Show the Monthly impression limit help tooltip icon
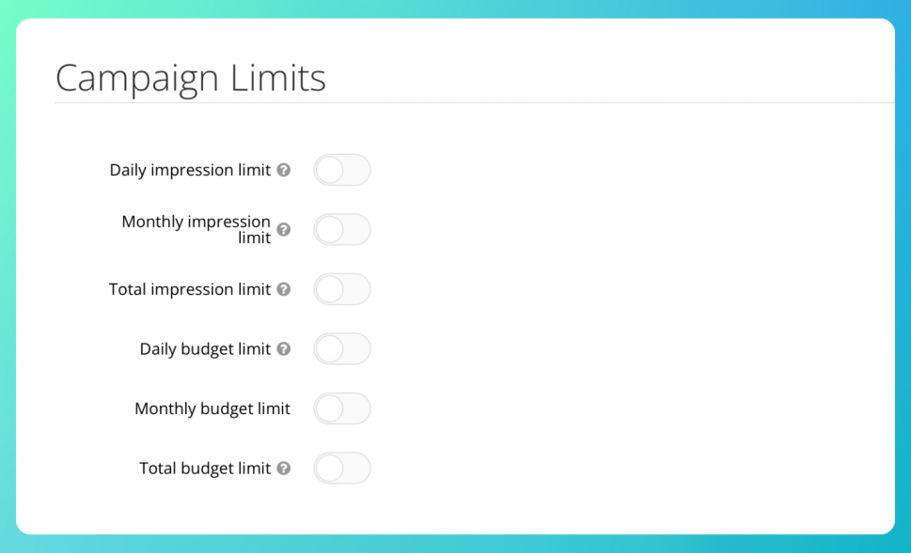The image size is (911, 553). point(284,230)
